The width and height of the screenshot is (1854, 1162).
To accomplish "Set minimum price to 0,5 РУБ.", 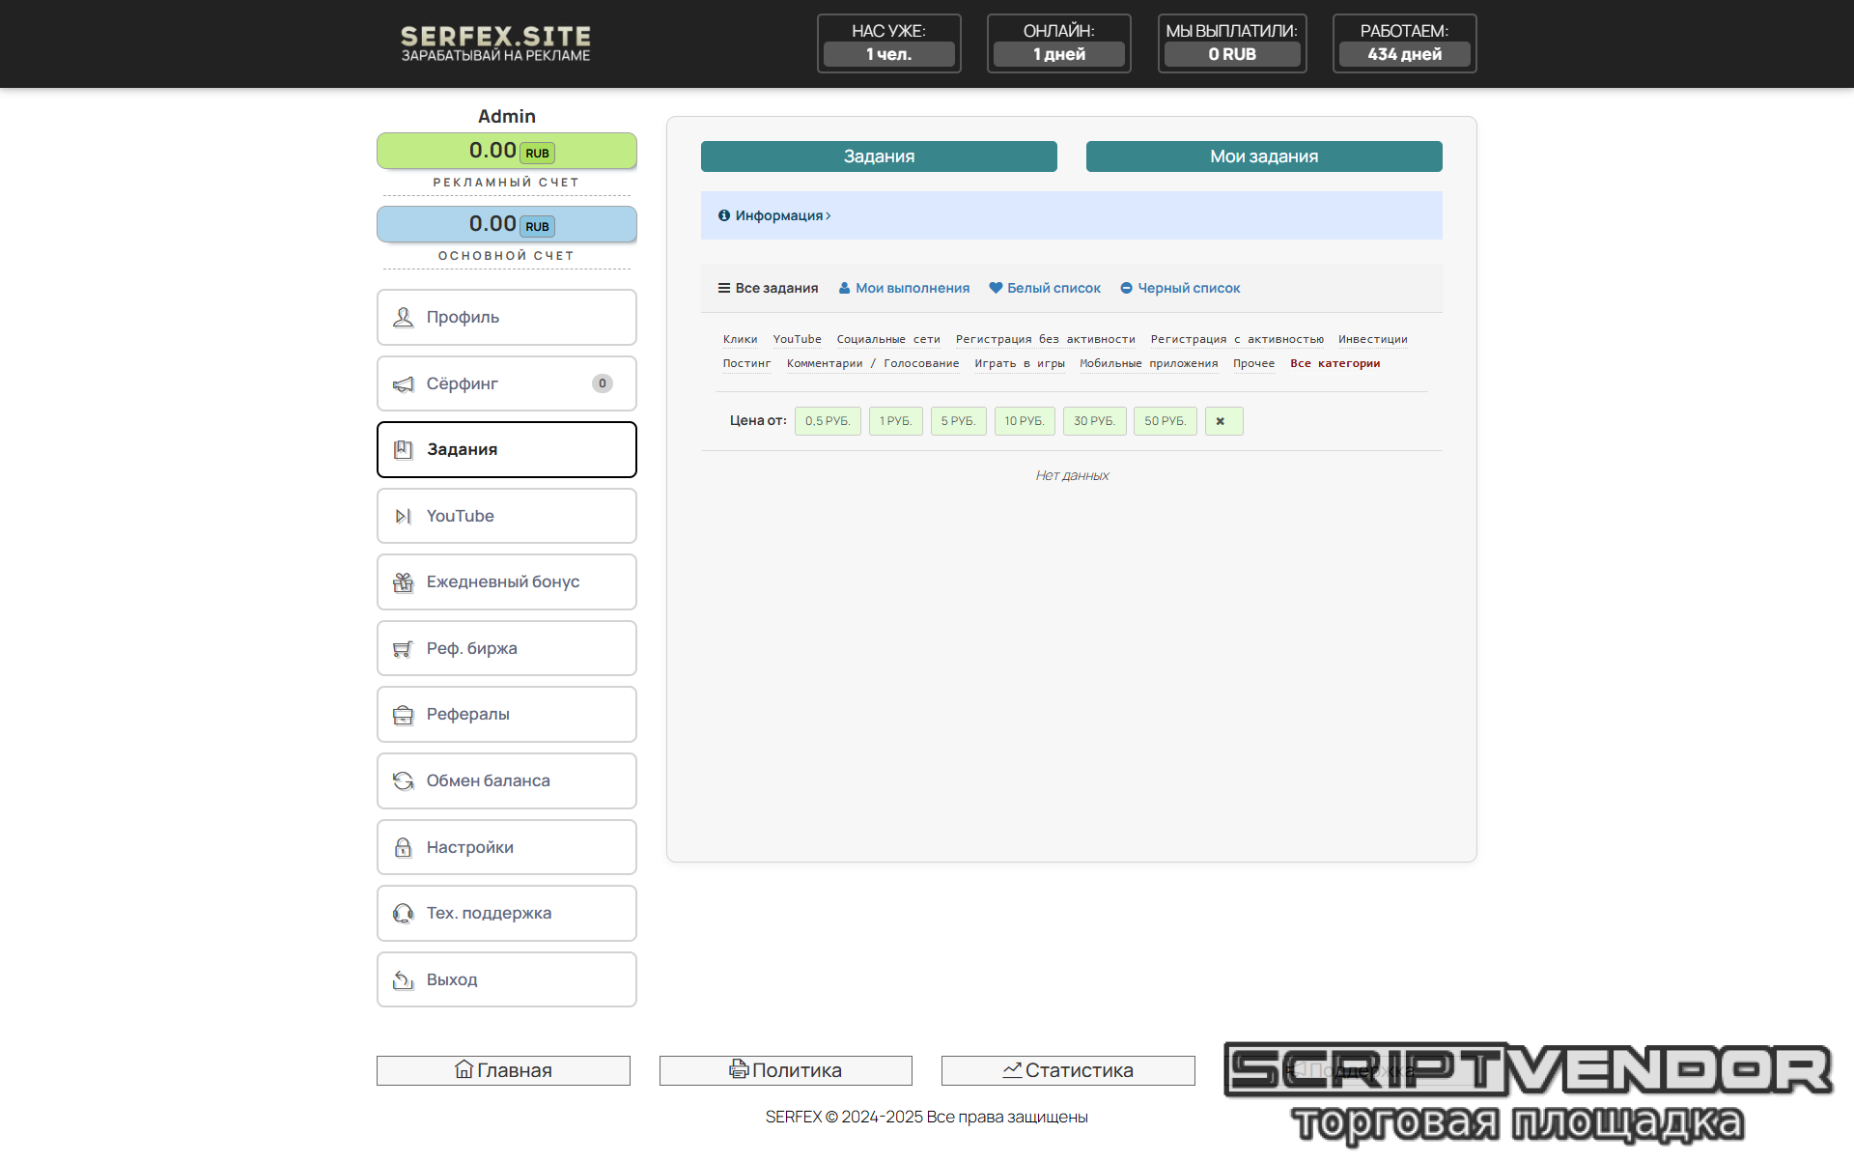I will [x=828, y=421].
